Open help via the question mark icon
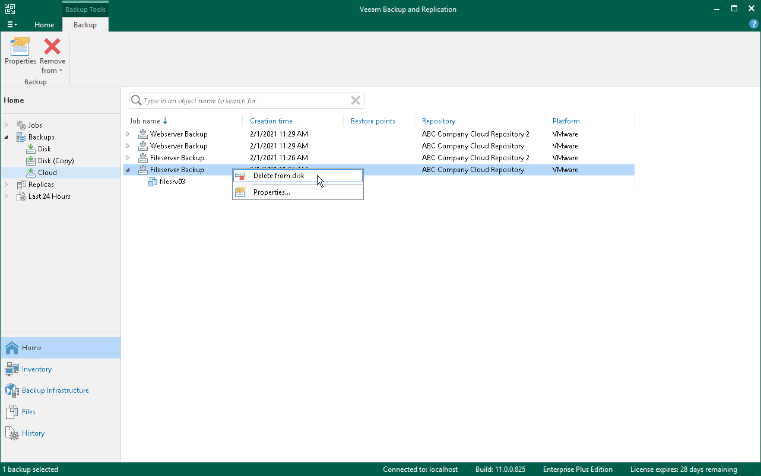 click(x=754, y=24)
